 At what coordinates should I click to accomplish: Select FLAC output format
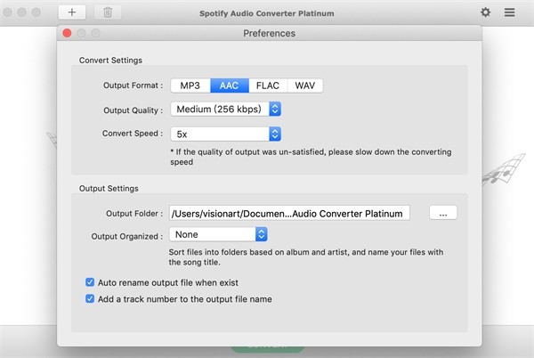tap(268, 85)
